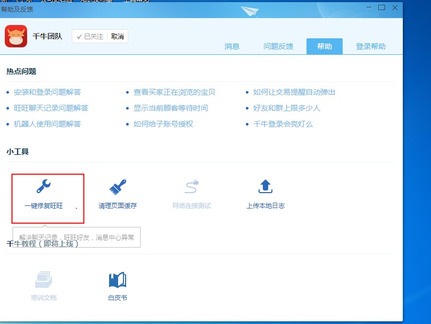Click the 千牛团队 bull avatar logo
This screenshot has width=431, height=324.
pyautogui.click(x=16, y=36)
